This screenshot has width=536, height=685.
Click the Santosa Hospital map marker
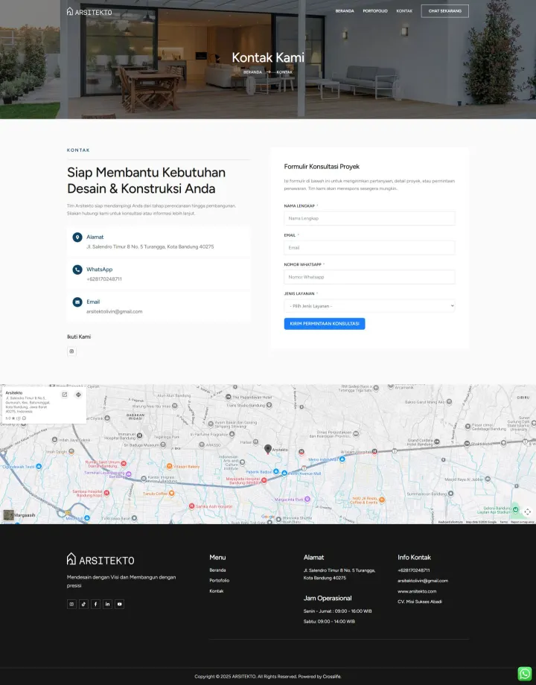pyautogui.click(x=106, y=493)
